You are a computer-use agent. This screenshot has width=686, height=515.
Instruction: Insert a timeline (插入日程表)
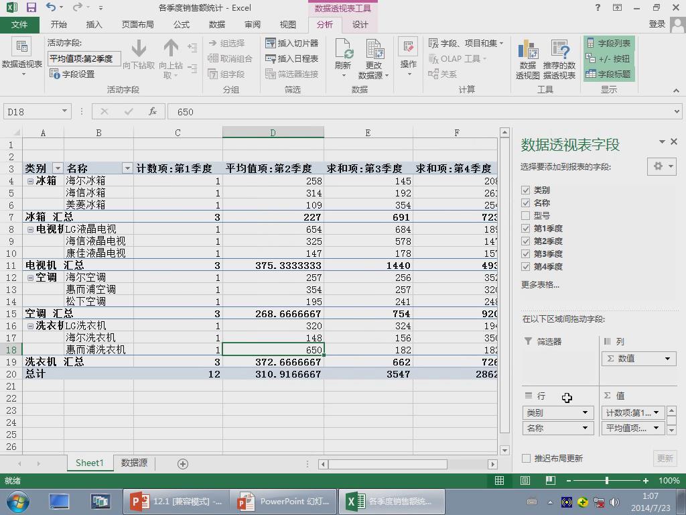(292, 58)
